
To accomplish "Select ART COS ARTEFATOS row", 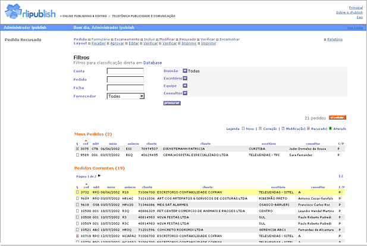I will click(x=210, y=198).
